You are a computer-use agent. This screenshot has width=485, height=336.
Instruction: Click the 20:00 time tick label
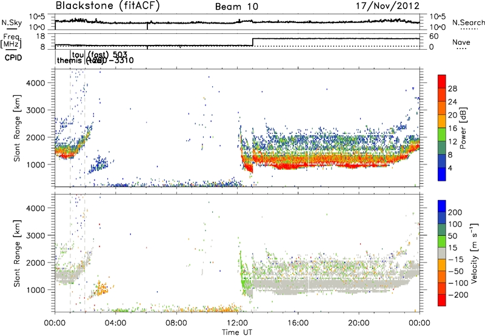[x=359, y=323]
